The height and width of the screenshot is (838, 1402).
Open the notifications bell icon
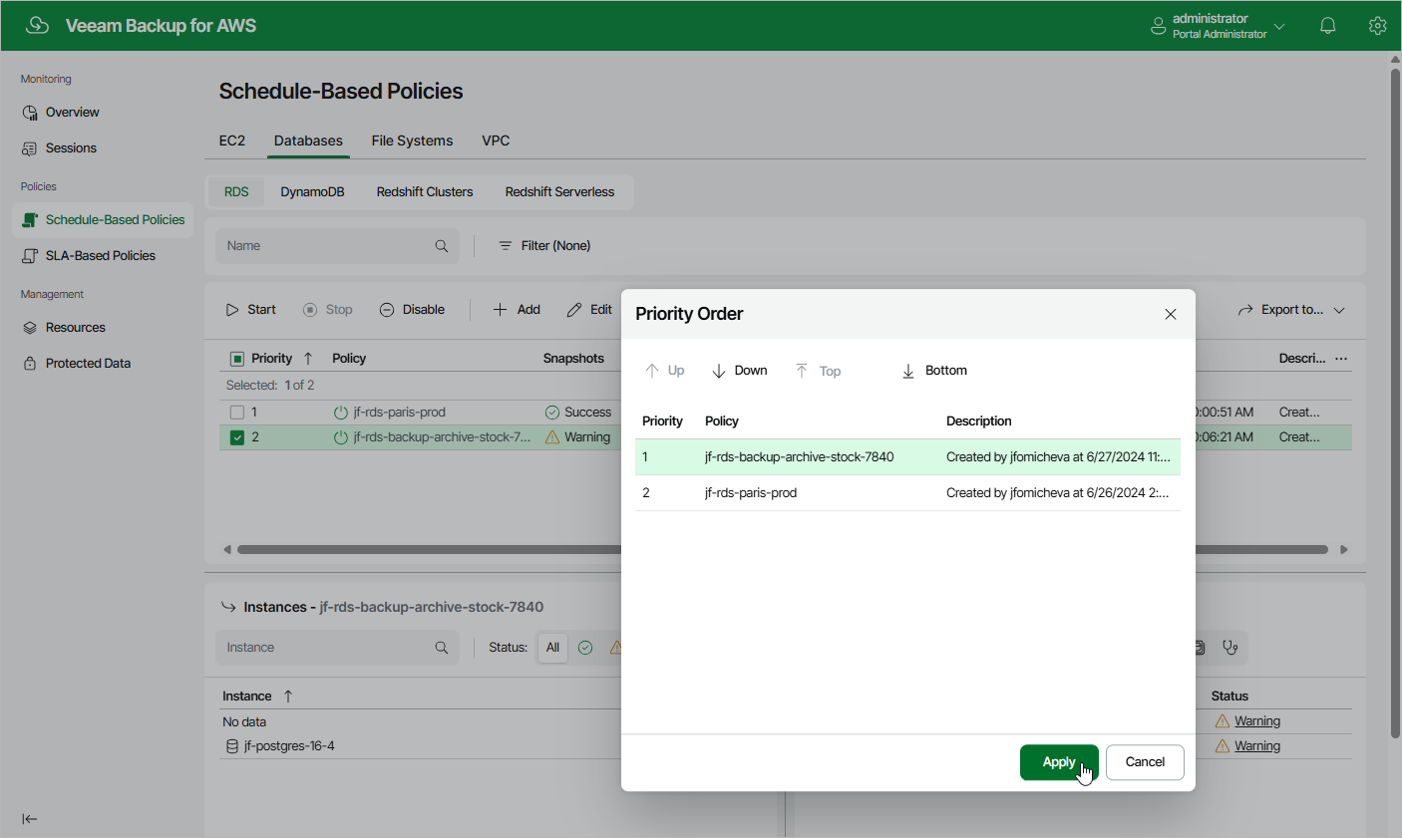pyautogui.click(x=1327, y=26)
